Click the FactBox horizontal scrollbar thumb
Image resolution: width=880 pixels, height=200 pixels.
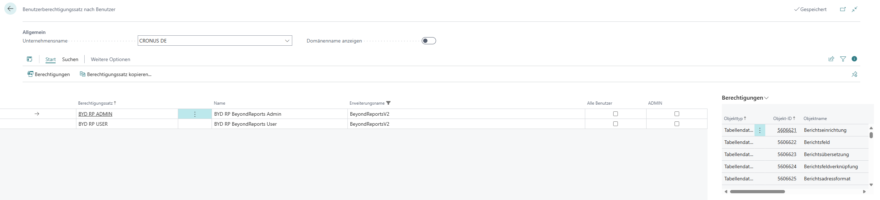757,192
